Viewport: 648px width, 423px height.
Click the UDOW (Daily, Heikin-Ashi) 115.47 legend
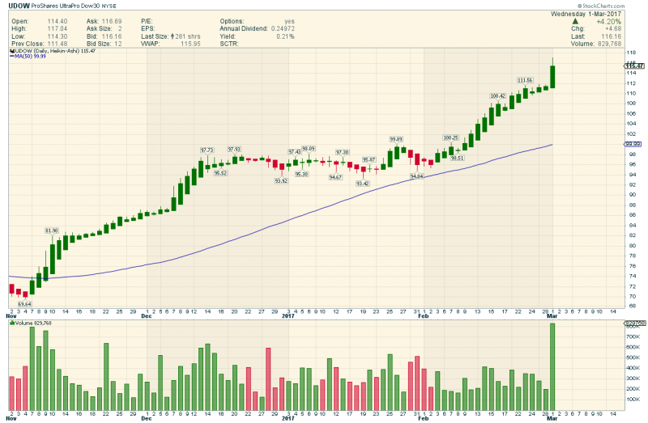pyautogui.click(x=55, y=51)
